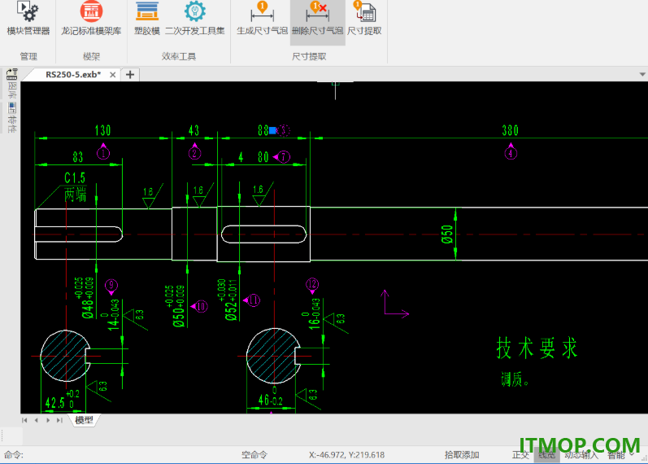Open 二次开发工具集 toolkit
Viewport: 648px width, 464px height.
pos(194,19)
